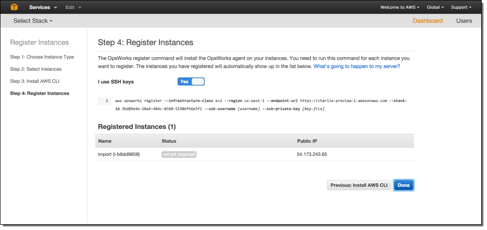487x230 pixels.
Task: Select Step 2: Select Instances
Action: click(36, 69)
